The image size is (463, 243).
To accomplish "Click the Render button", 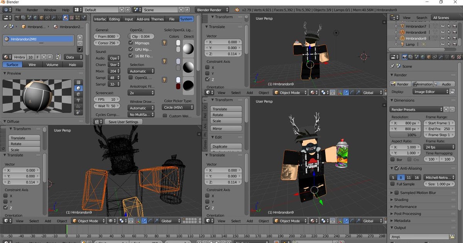I will (x=400, y=84).
